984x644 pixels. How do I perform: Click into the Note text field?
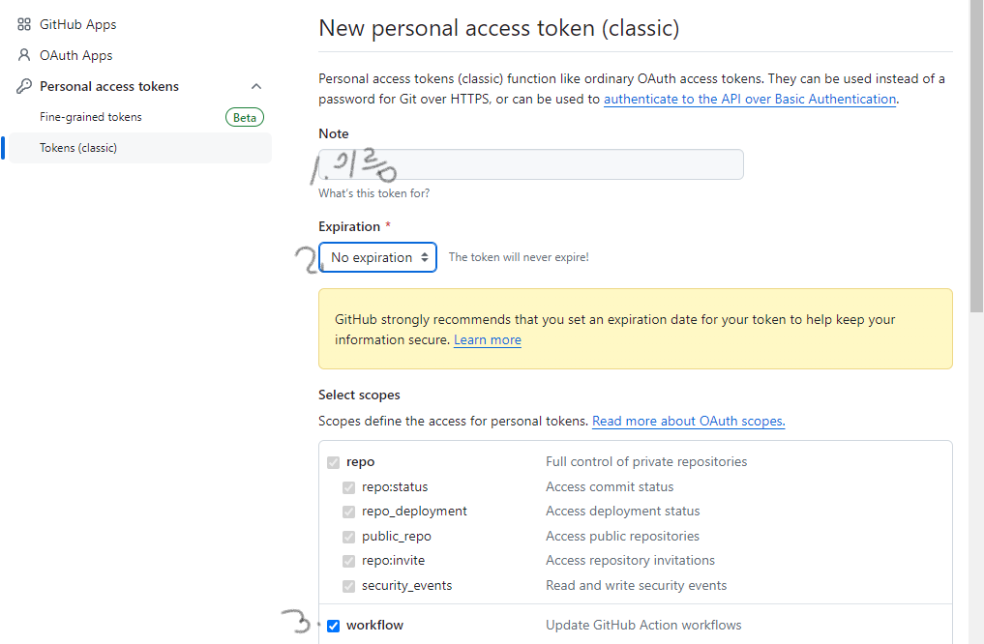(x=531, y=164)
